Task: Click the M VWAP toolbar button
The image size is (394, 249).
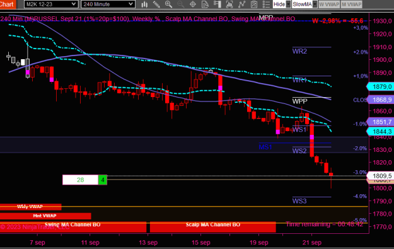Action: point(352,4)
